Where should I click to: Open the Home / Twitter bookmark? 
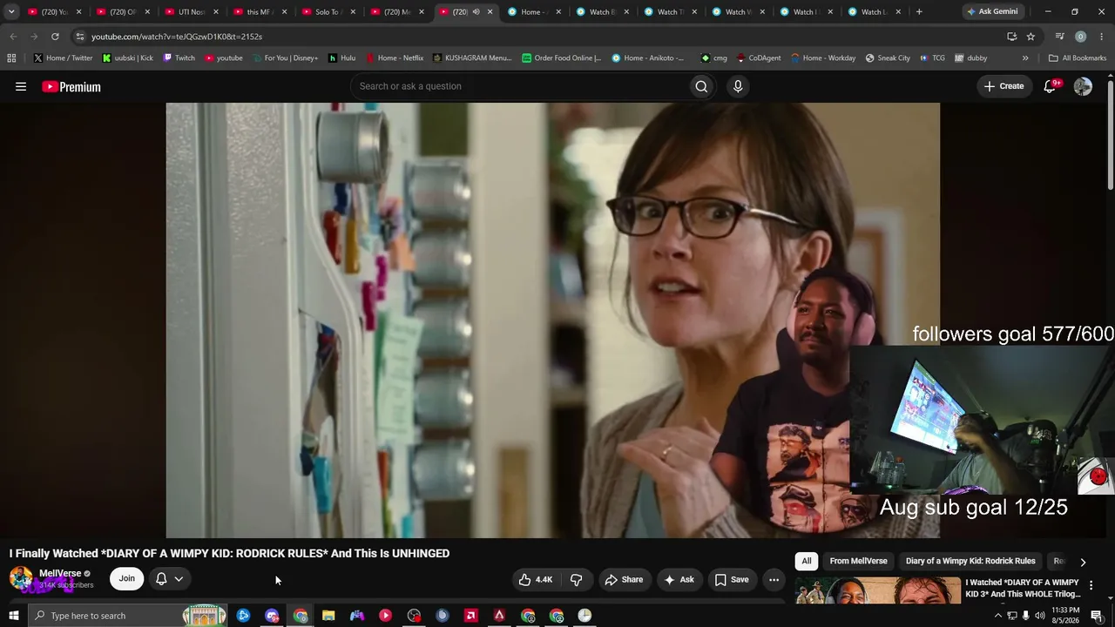click(x=63, y=58)
